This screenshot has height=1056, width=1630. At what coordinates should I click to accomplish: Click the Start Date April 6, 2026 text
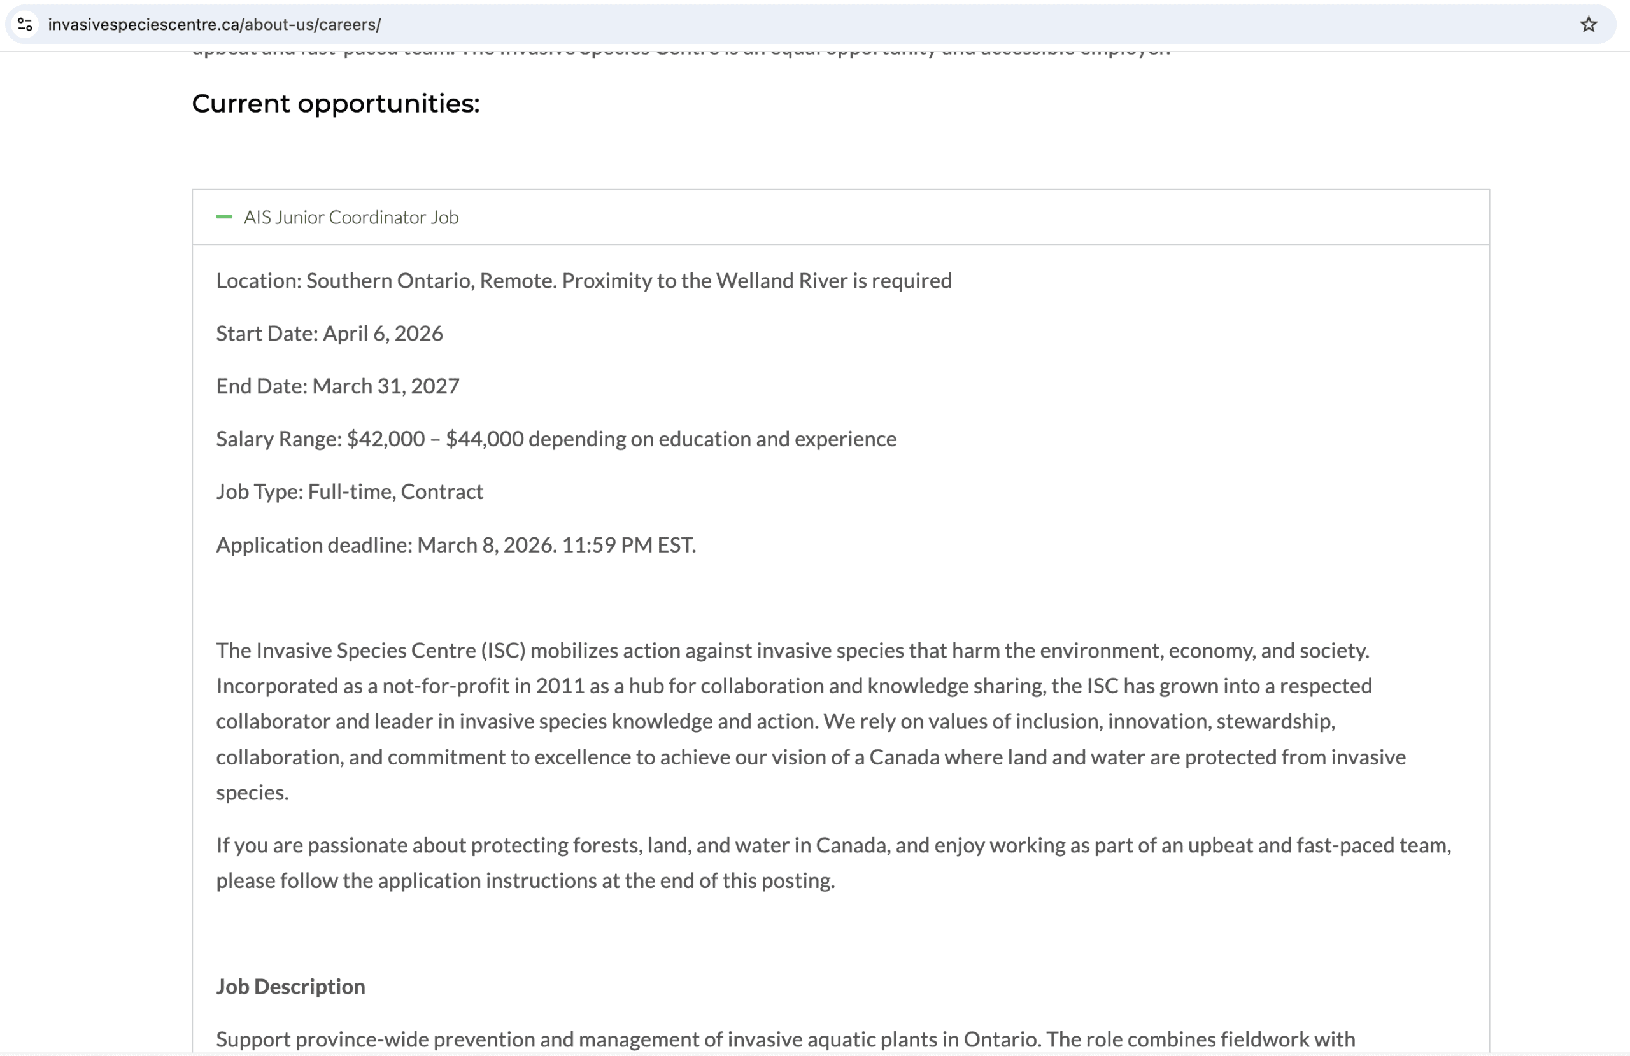coord(329,334)
